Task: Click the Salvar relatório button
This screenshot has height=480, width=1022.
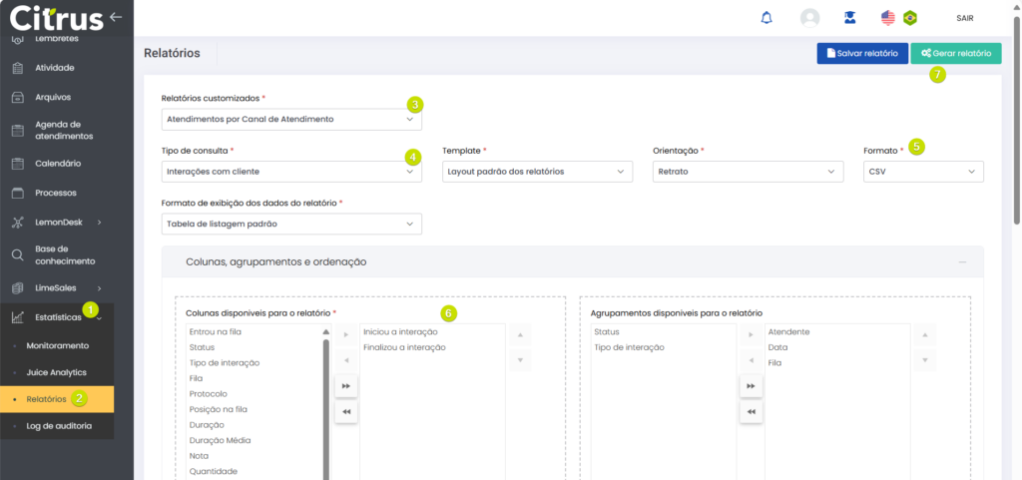Action: pyautogui.click(x=861, y=54)
